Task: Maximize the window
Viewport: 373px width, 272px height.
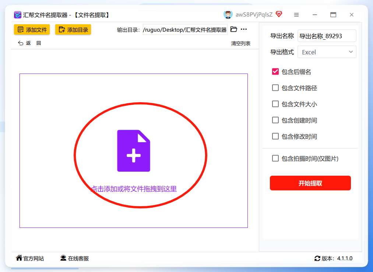Action: click(333, 15)
